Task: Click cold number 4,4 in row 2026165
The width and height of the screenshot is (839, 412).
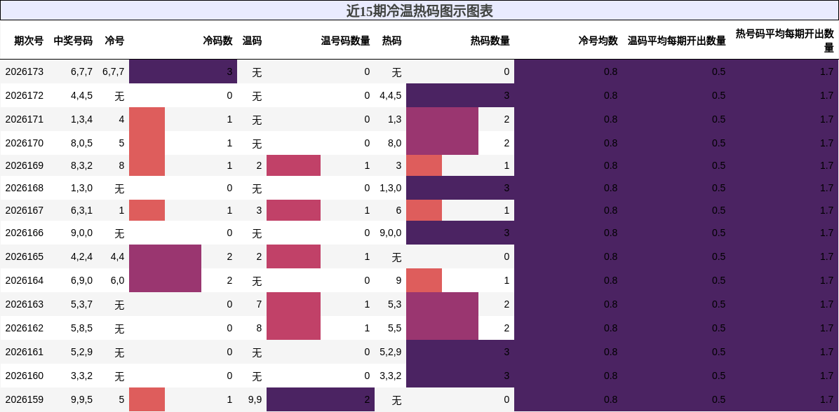Action: click(x=118, y=256)
